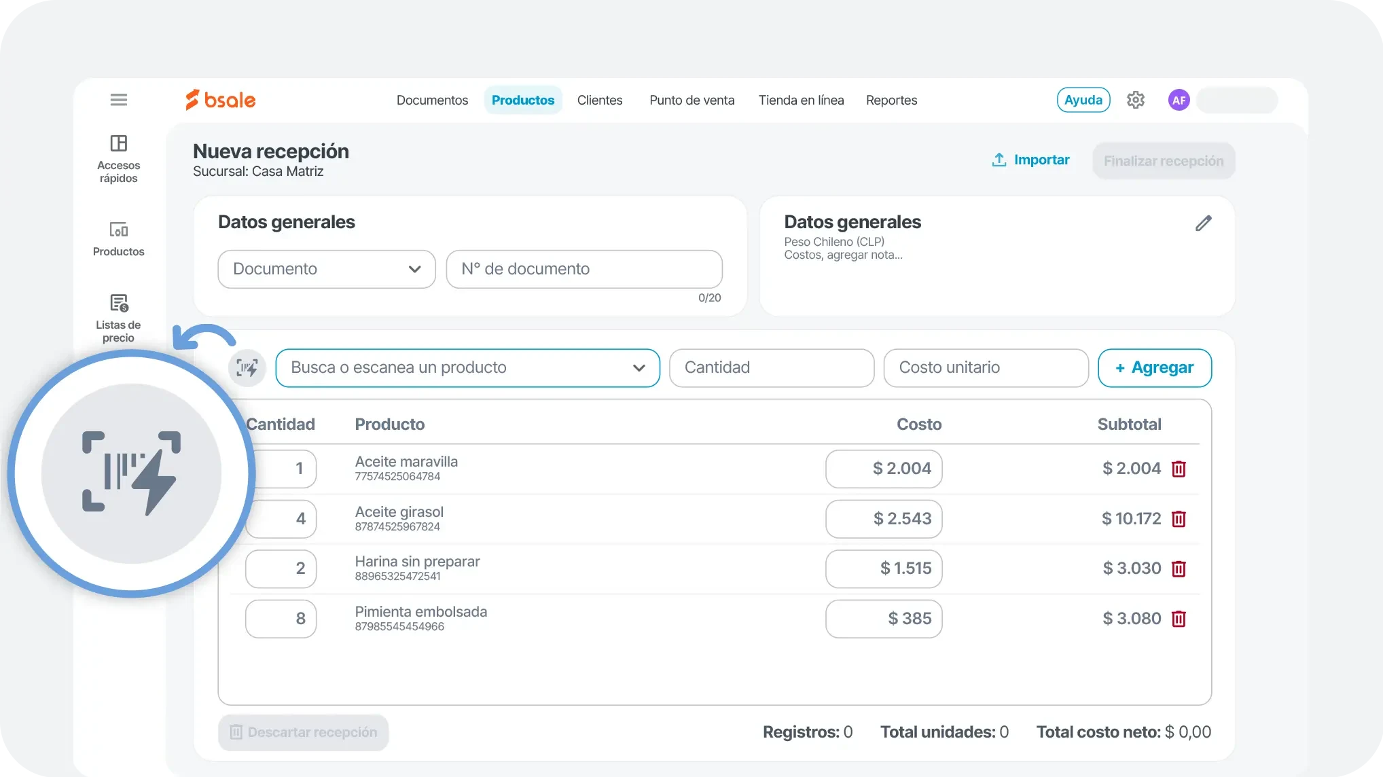Go to Punto de venta
Screen dimensions: 1383x777
pyautogui.click(x=691, y=100)
